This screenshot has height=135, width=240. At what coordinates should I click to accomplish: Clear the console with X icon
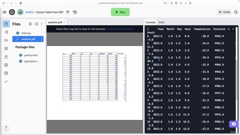click(233, 29)
